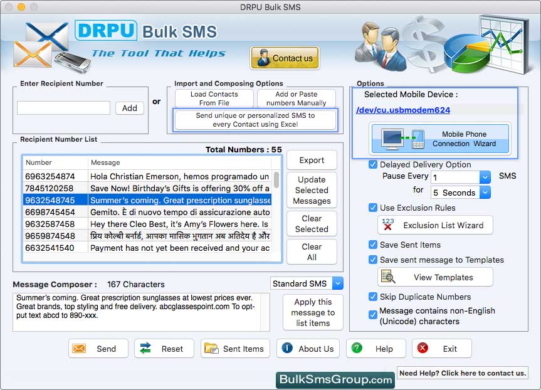Click the Clear All button
Image resolution: width=541 pixels, height=390 pixels.
(312, 252)
